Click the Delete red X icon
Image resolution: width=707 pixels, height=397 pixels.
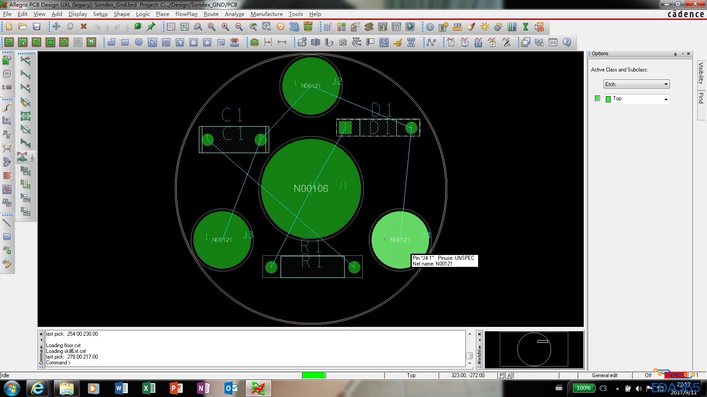(84, 27)
